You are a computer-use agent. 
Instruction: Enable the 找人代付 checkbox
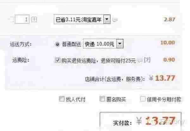61,99
